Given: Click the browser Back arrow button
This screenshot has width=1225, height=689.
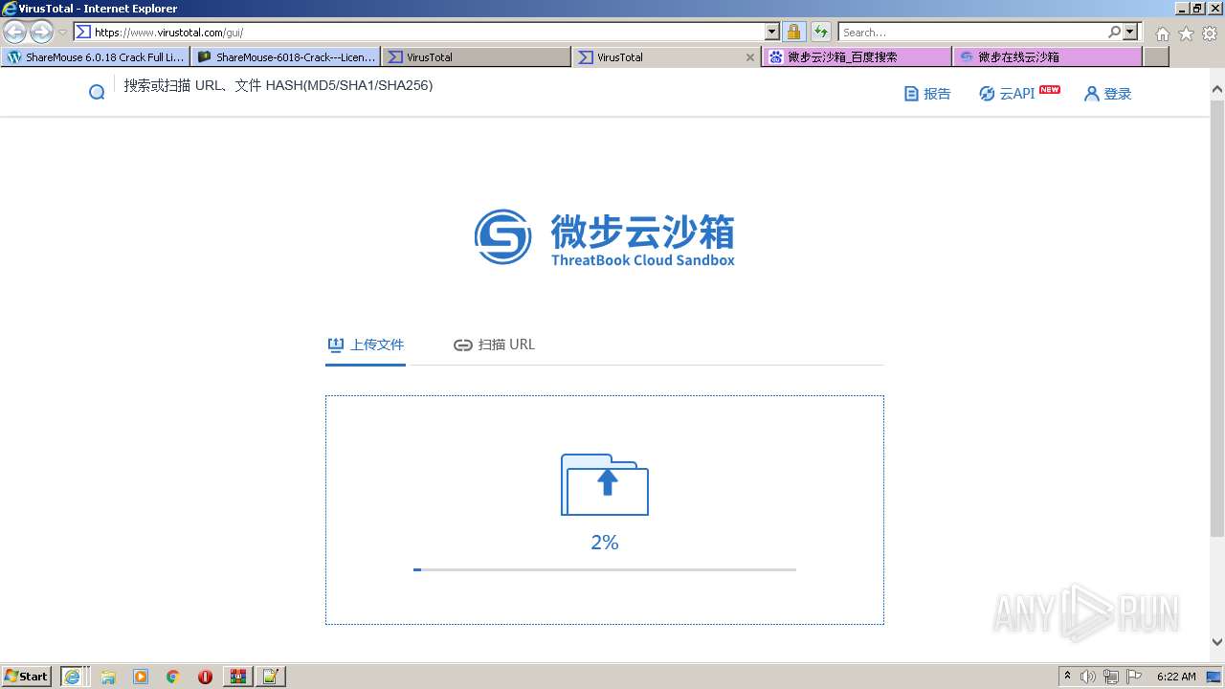Looking at the screenshot, I should point(14,32).
